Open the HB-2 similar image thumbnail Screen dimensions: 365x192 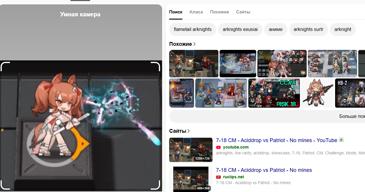[350, 93]
